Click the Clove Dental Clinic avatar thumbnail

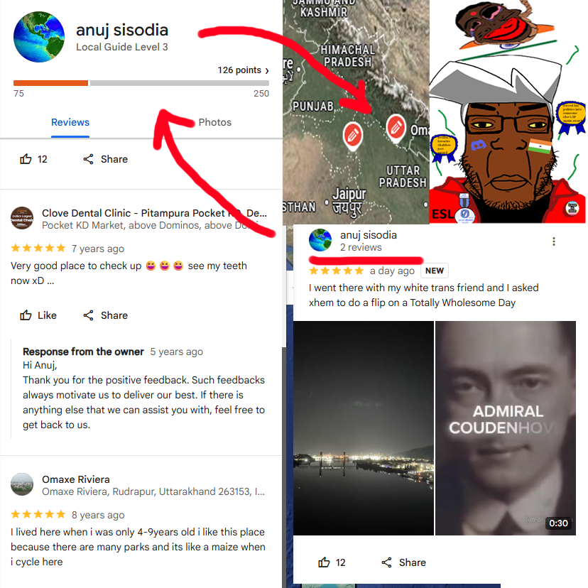[22, 218]
